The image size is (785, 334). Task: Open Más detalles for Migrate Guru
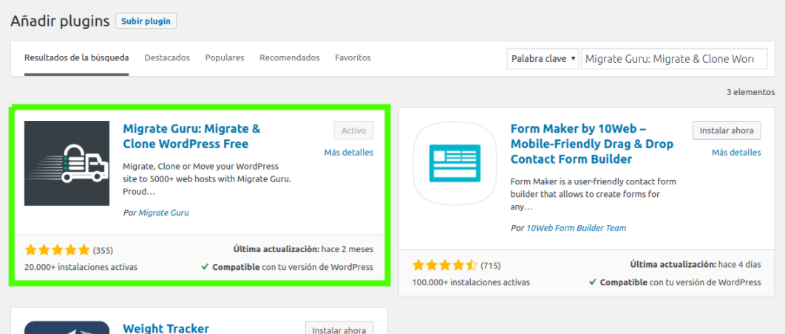point(348,153)
